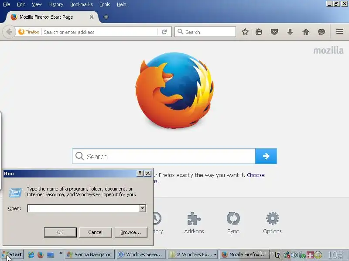Open the Help menu
The image size is (349, 261).
(x=122, y=4)
